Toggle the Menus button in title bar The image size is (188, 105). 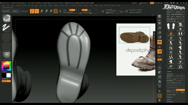[x=152, y=3]
